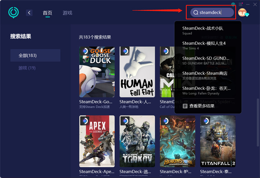Click Steam Deck badge on Call of Duty
The width and height of the screenshot is (260, 178).
[x=166, y=51]
